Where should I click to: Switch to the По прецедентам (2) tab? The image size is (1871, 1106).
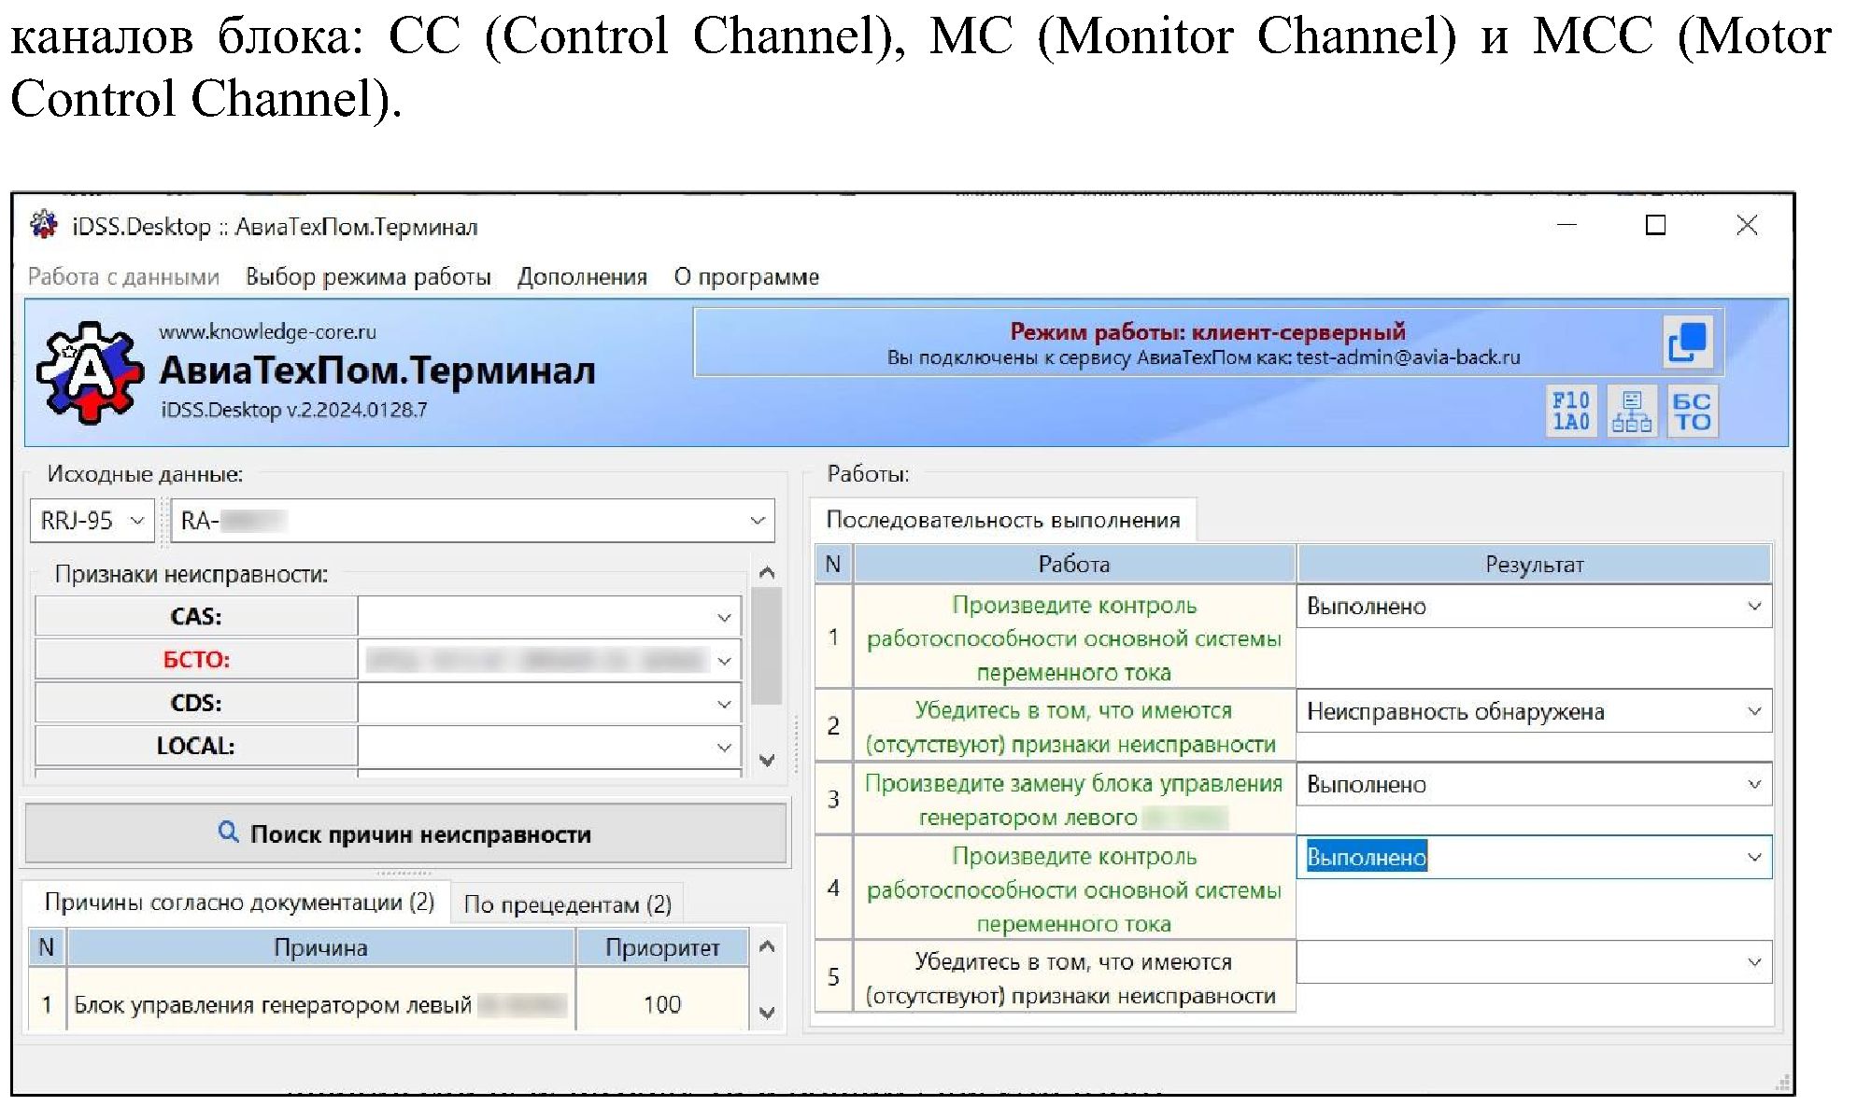click(568, 903)
